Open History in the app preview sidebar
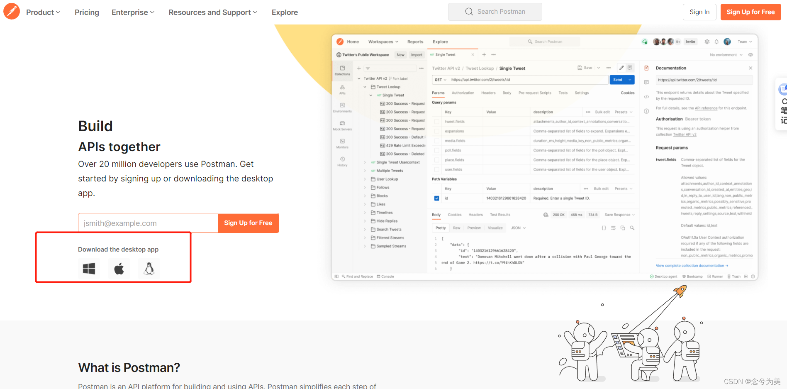Viewport: 787px width, 389px height. 342,161
